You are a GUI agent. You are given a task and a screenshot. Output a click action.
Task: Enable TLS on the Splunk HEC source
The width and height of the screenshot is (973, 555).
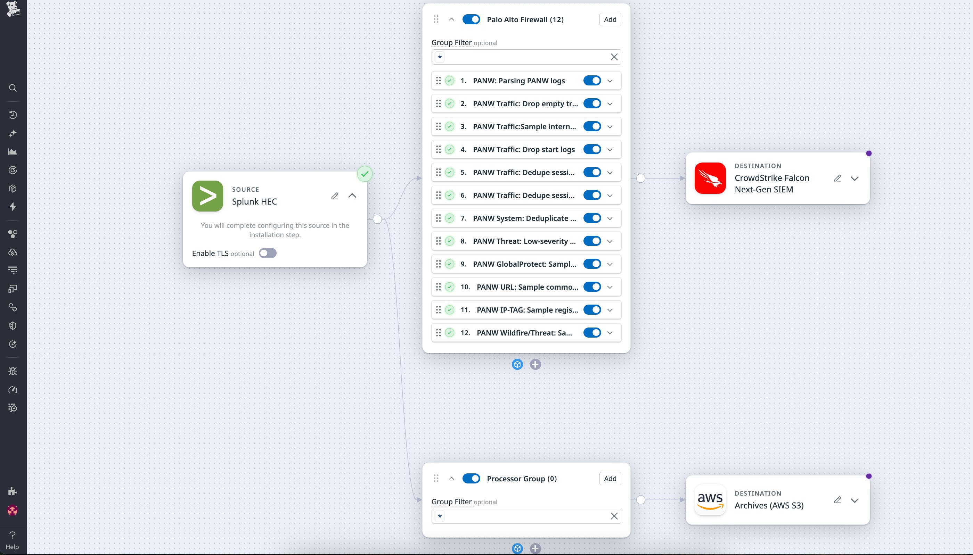[268, 253]
